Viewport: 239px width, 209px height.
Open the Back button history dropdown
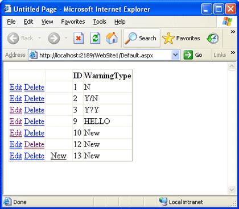39,38
